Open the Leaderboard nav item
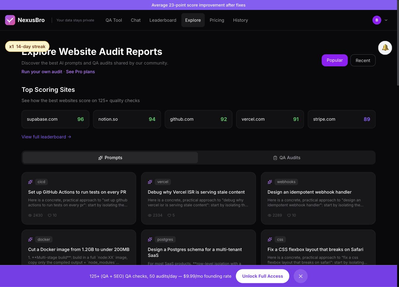The image size is (399, 287). 163,20
